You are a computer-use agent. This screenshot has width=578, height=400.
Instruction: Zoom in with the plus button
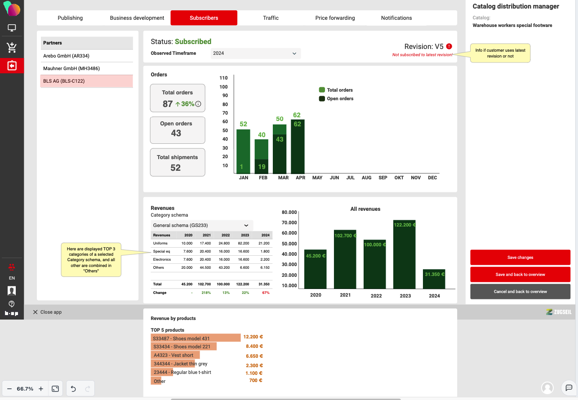click(x=41, y=389)
